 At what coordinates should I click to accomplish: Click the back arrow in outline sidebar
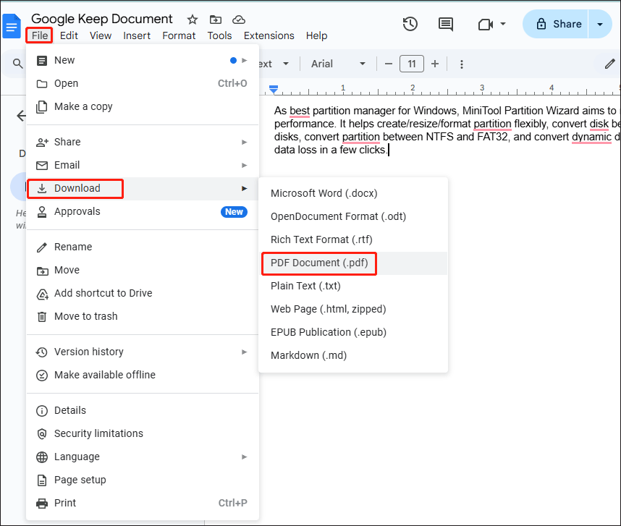point(21,116)
